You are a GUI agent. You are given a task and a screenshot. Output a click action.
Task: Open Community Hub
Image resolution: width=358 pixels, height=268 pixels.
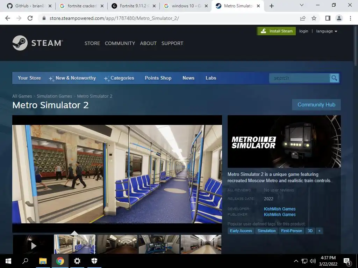[x=316, y=105]
